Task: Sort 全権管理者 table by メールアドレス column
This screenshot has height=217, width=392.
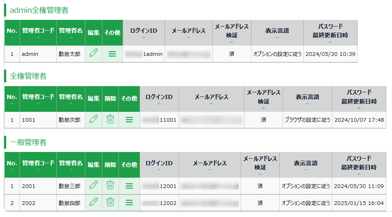Action: [x=211, y=99]
